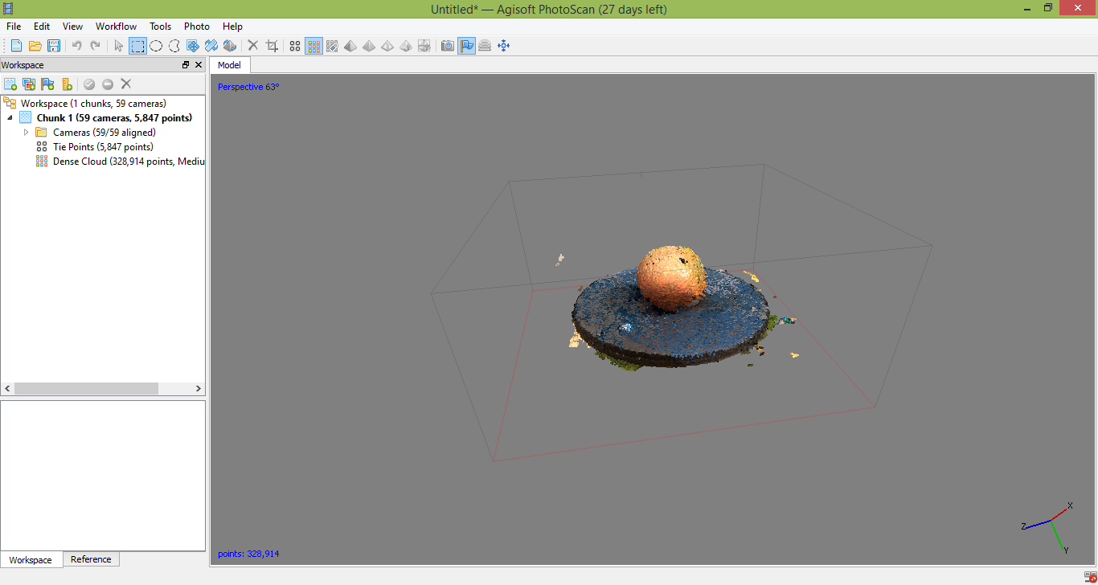
Task: Choose the Resize Region tool
Action: coord(211,46)
